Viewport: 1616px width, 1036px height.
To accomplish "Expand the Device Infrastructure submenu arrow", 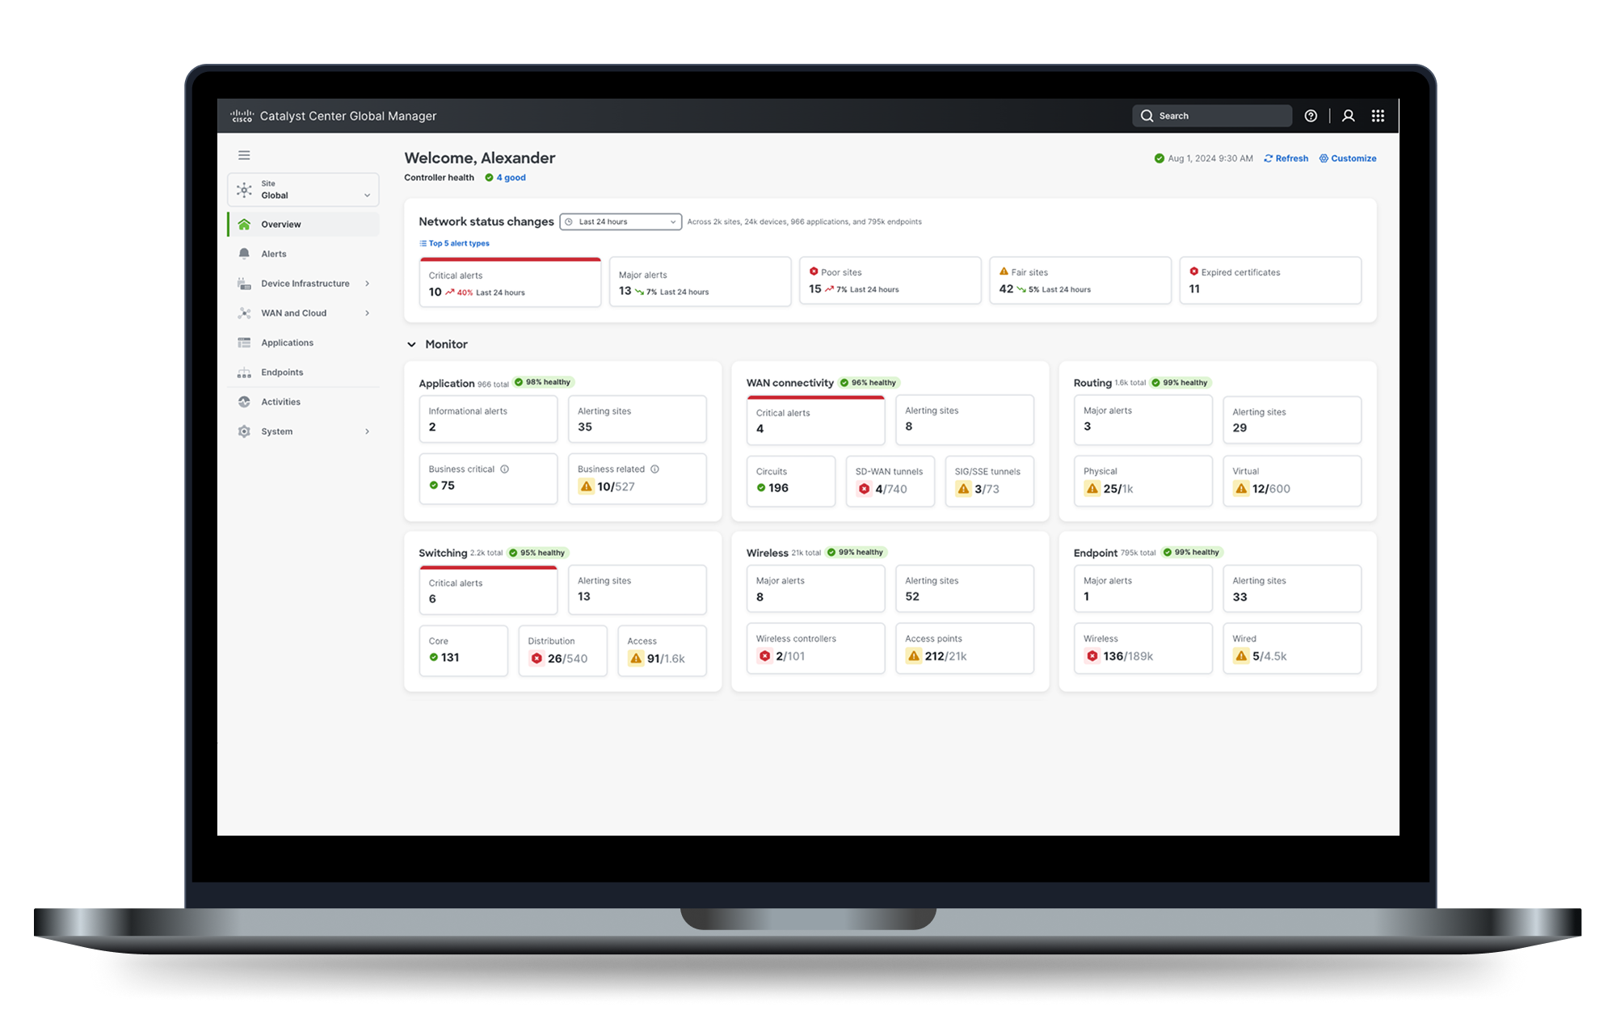I will (x=367, y=284).
